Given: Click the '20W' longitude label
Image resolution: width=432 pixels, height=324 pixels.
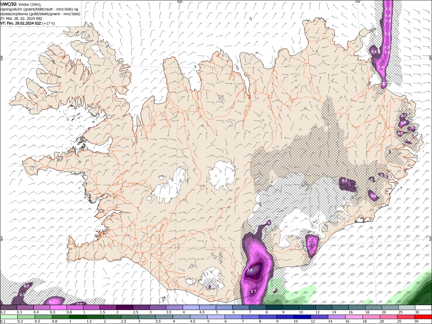Looking at the screenshot, I should point(180,2).
